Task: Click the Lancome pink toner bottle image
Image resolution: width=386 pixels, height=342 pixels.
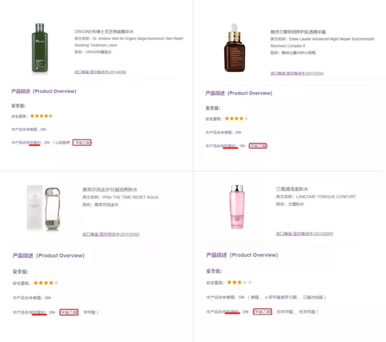Action: [237, 207]
